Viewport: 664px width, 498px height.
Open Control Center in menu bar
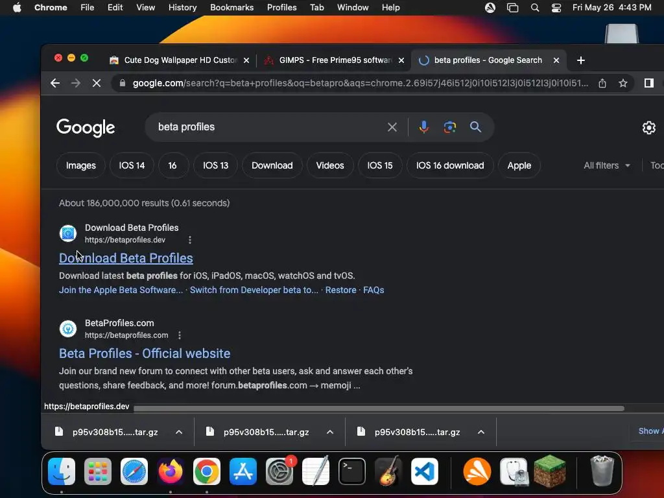coord(556,8)
